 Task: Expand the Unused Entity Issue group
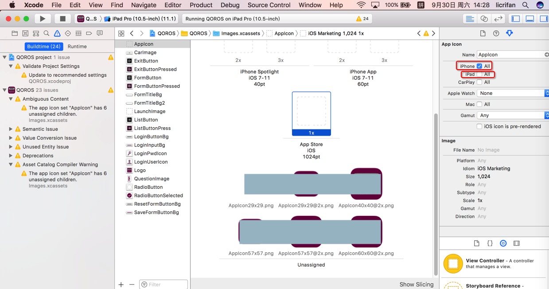(x=11, y=147)
